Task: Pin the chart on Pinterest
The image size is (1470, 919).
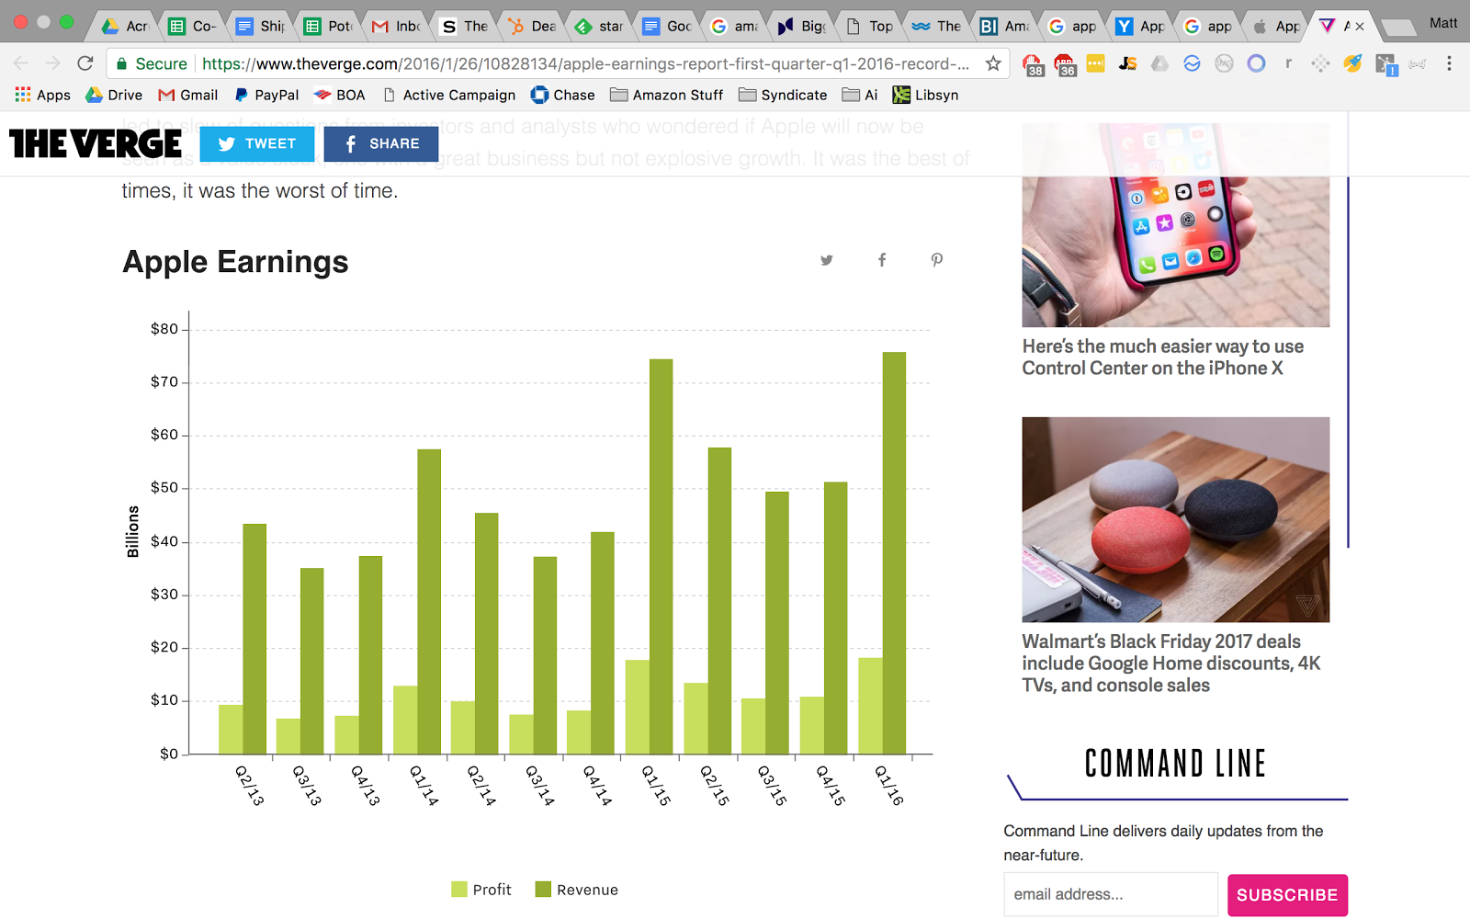Action: coord(937,260)
